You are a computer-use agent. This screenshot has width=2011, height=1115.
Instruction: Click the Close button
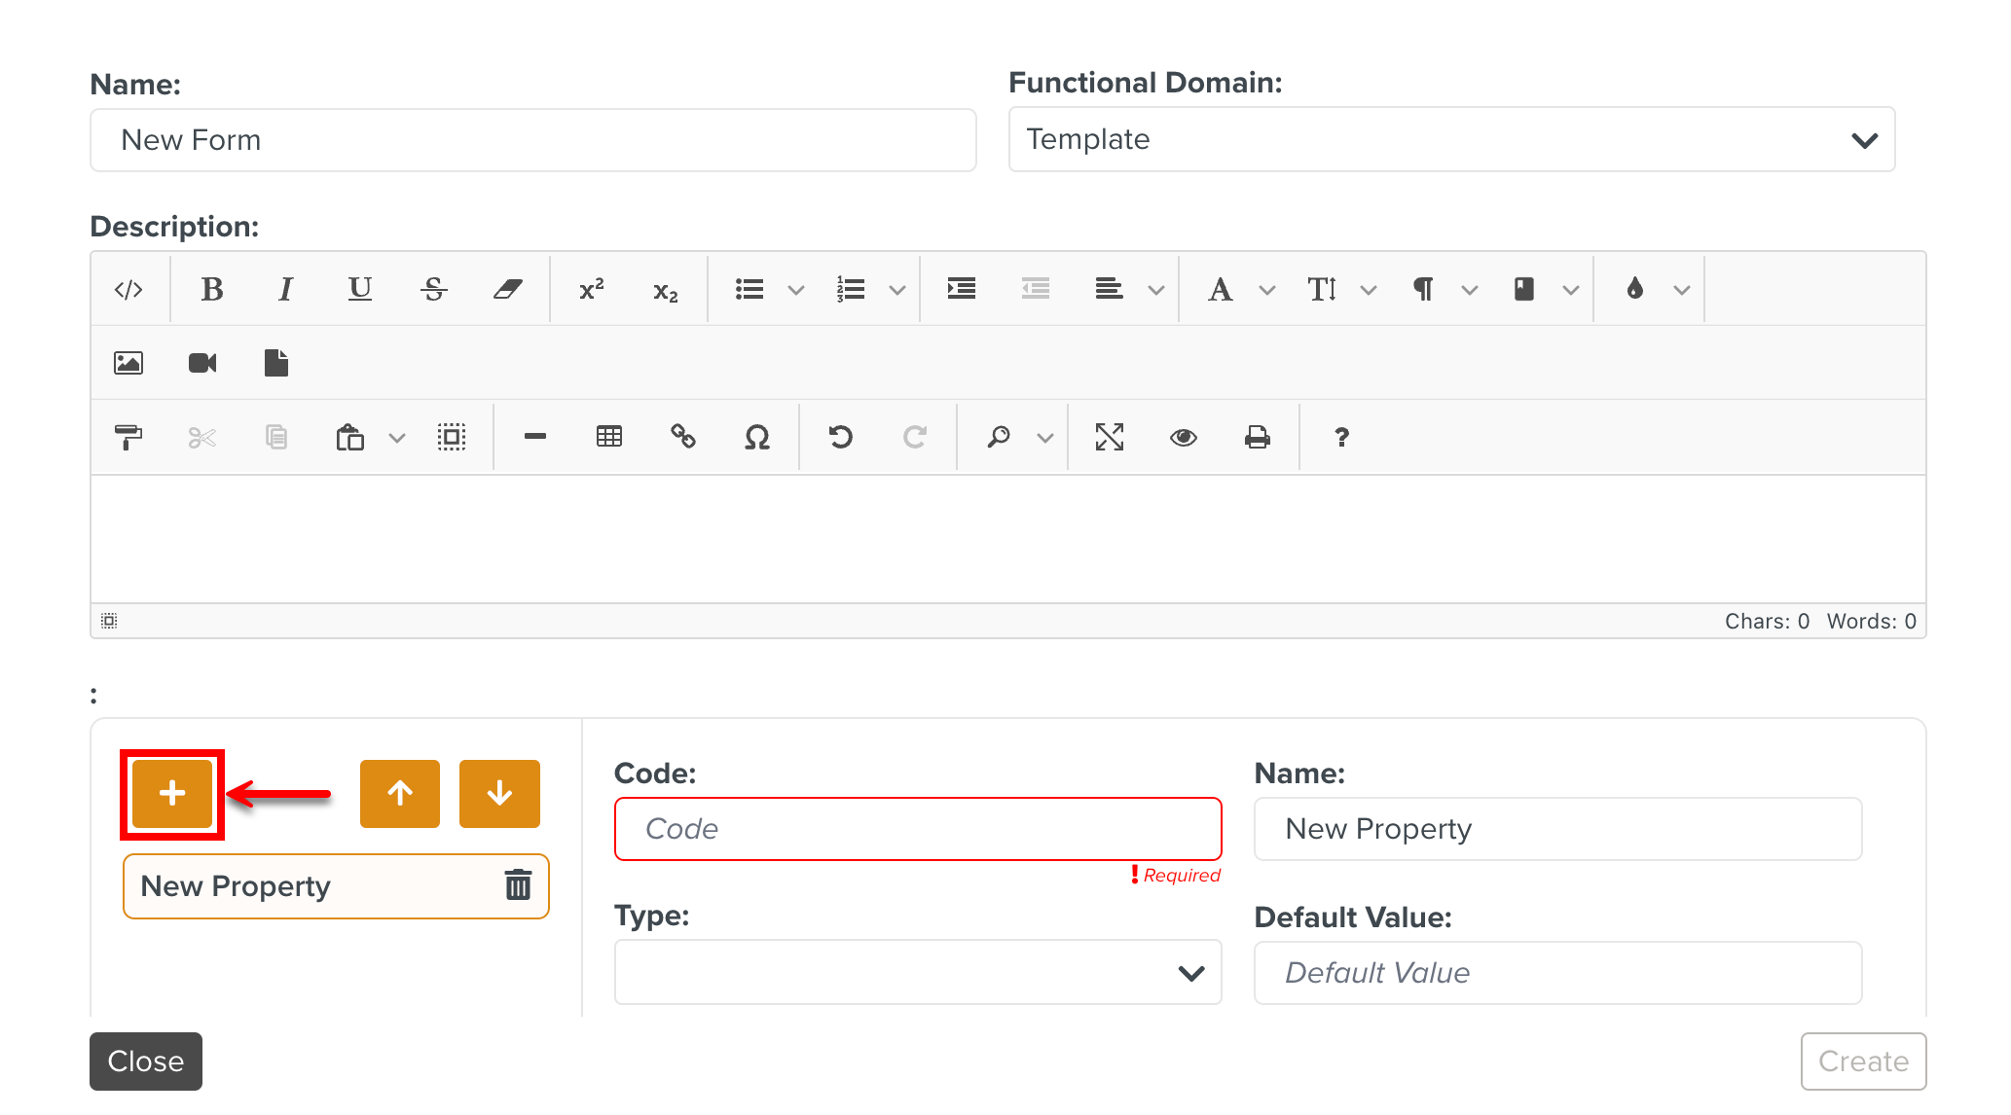pos(146,1061)
